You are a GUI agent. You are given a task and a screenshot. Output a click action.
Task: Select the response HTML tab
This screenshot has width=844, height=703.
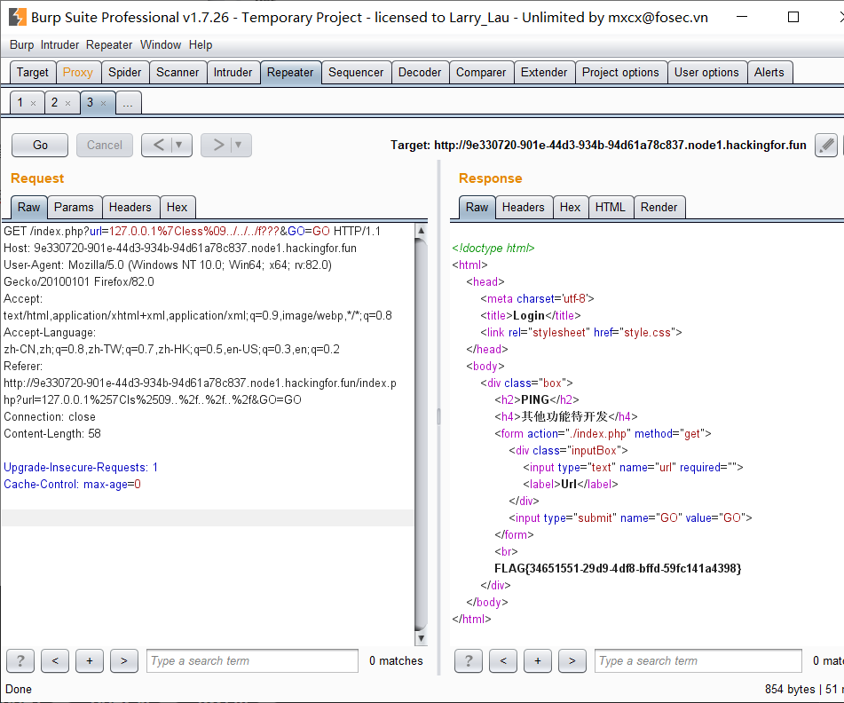click(611, 207)
